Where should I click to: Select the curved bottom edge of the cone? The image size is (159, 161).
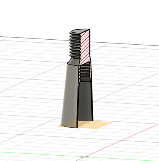69,127
